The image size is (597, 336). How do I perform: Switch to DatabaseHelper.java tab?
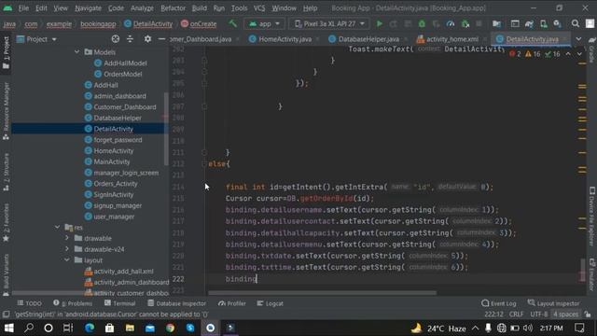[368, 39]
